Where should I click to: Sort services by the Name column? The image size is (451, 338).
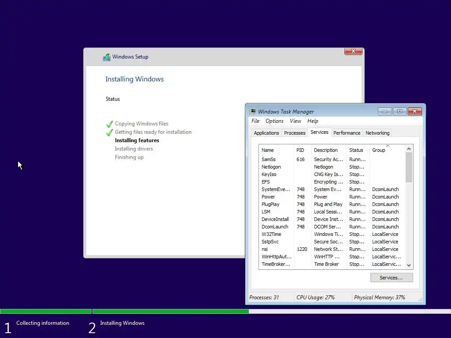pos(276,150)
